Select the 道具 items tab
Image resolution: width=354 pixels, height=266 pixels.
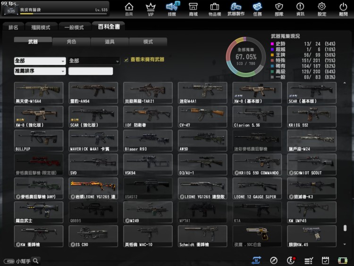[110, 42]
